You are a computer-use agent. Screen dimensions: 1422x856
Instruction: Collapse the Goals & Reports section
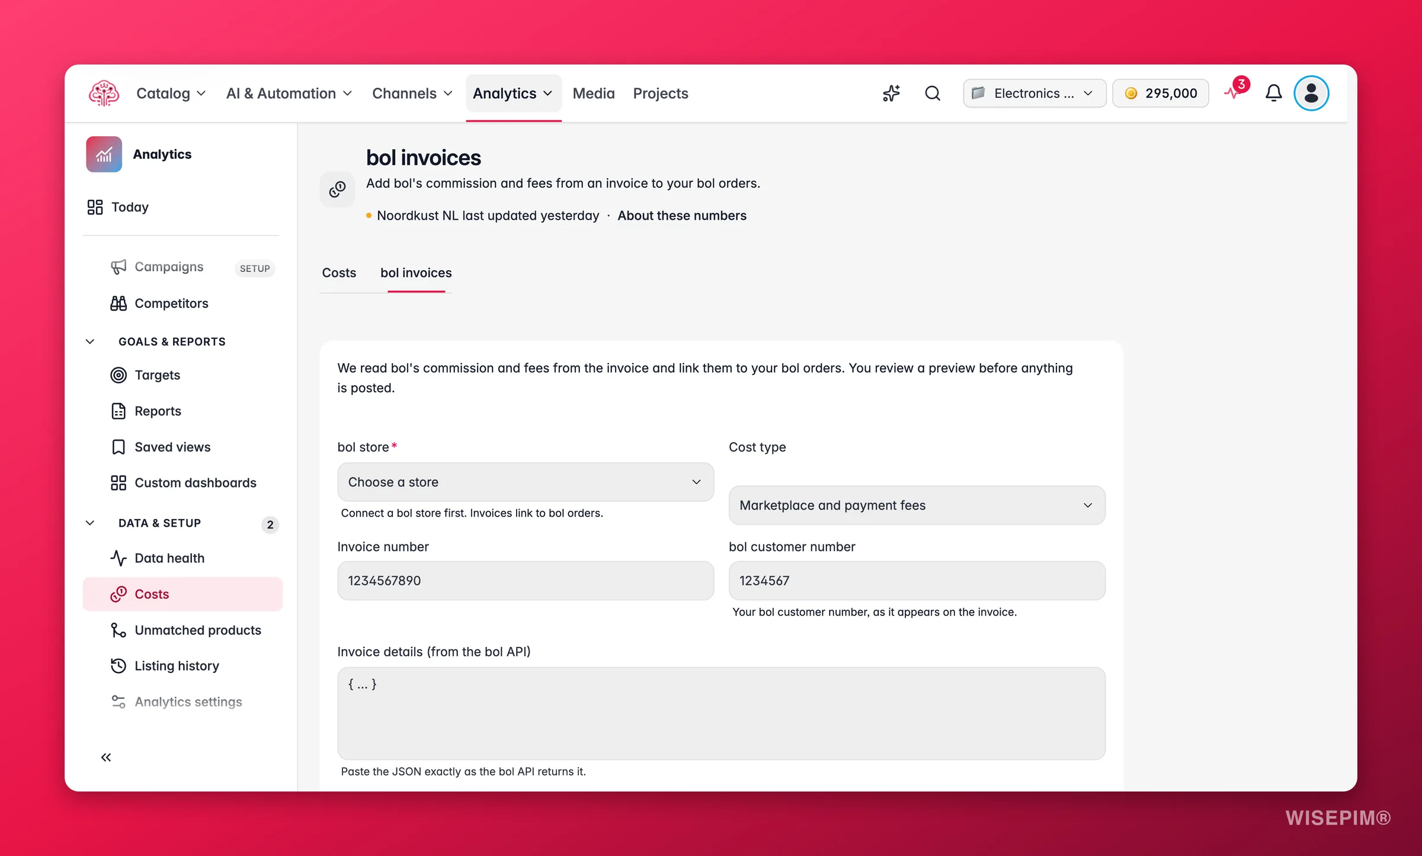pos(90,341)
